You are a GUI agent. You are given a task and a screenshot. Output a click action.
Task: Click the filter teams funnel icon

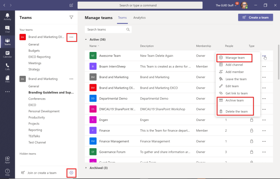tap(71, 17)
